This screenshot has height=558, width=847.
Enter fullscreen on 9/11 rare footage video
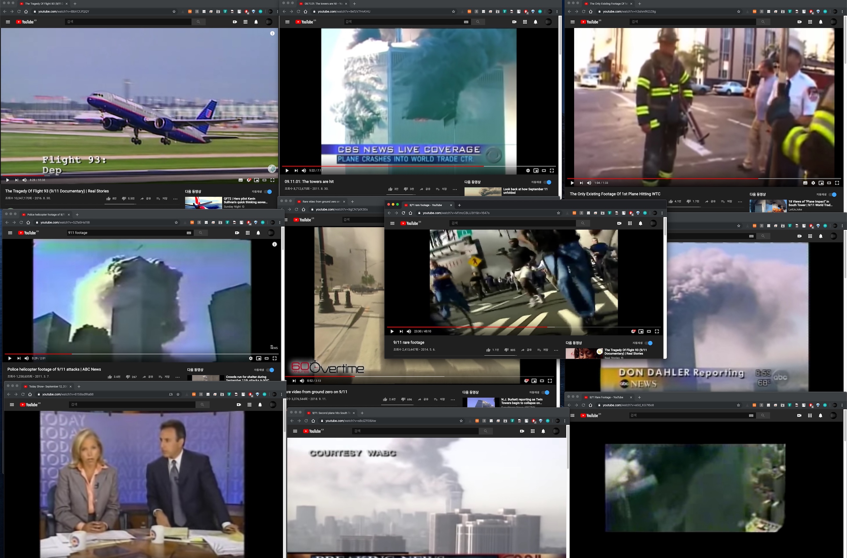[x=657, y=332]
